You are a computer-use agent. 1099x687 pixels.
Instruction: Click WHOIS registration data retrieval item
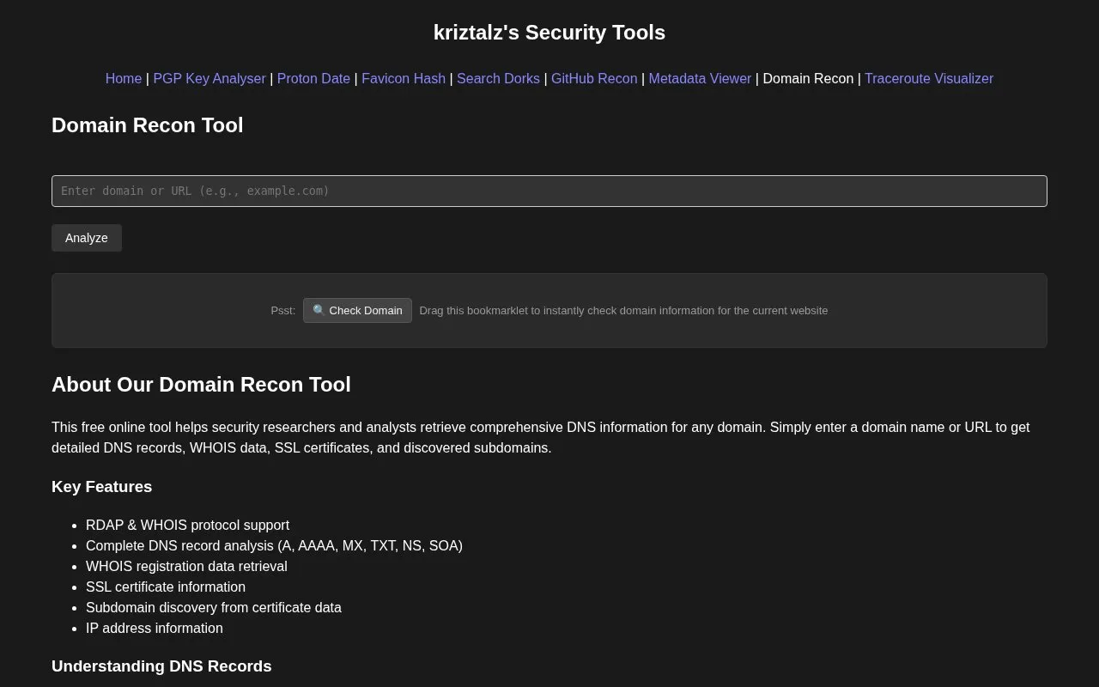[186, 566]
